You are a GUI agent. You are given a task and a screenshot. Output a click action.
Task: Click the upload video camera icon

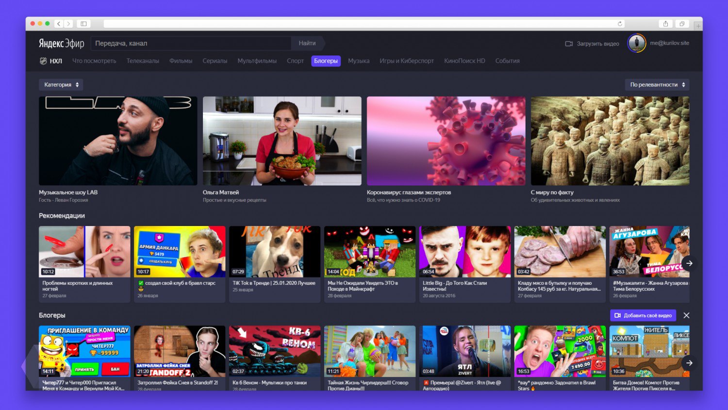coord(569,44)
